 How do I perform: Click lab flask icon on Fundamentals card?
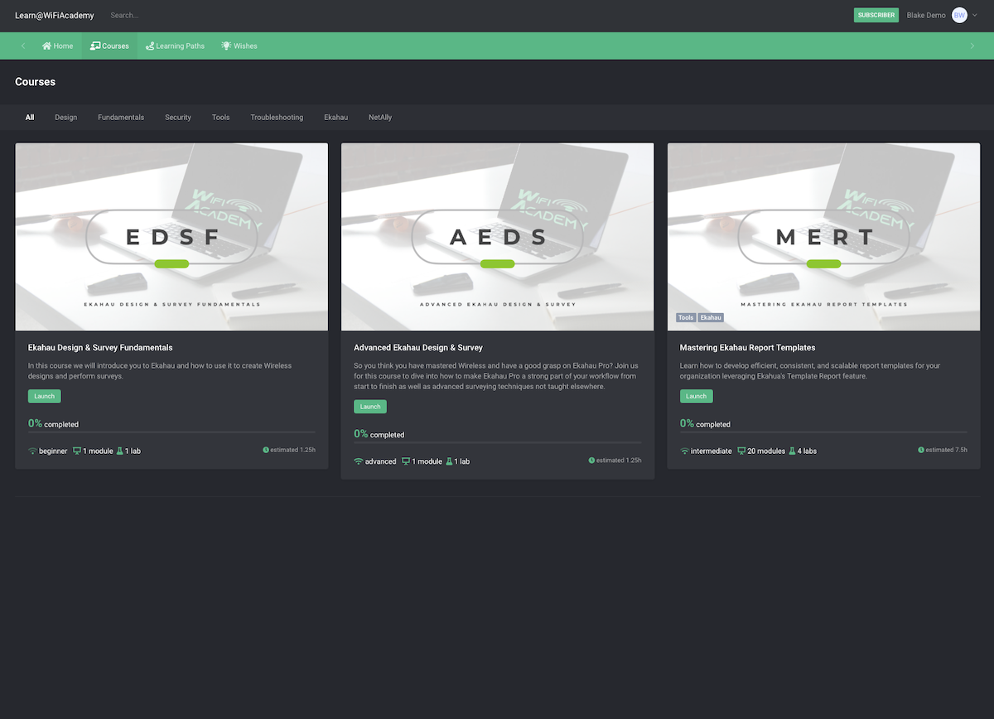120,451
